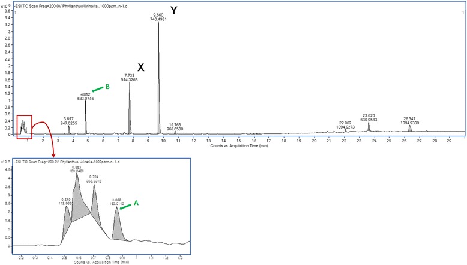The image size is (467, 265).
Task: Click the peak label 22.069 1094.9273
Action: click(x=345, y=124)
